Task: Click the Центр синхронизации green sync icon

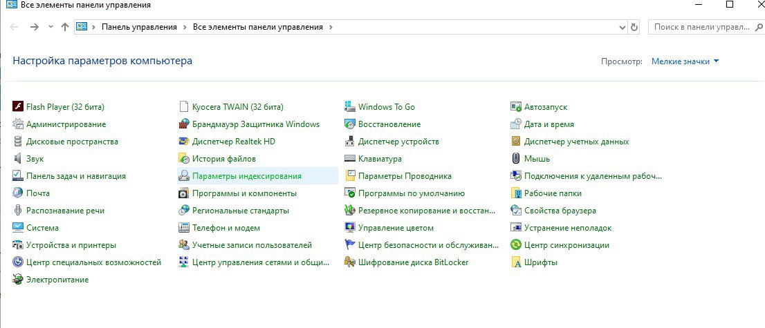Action: tap(516, 245)
